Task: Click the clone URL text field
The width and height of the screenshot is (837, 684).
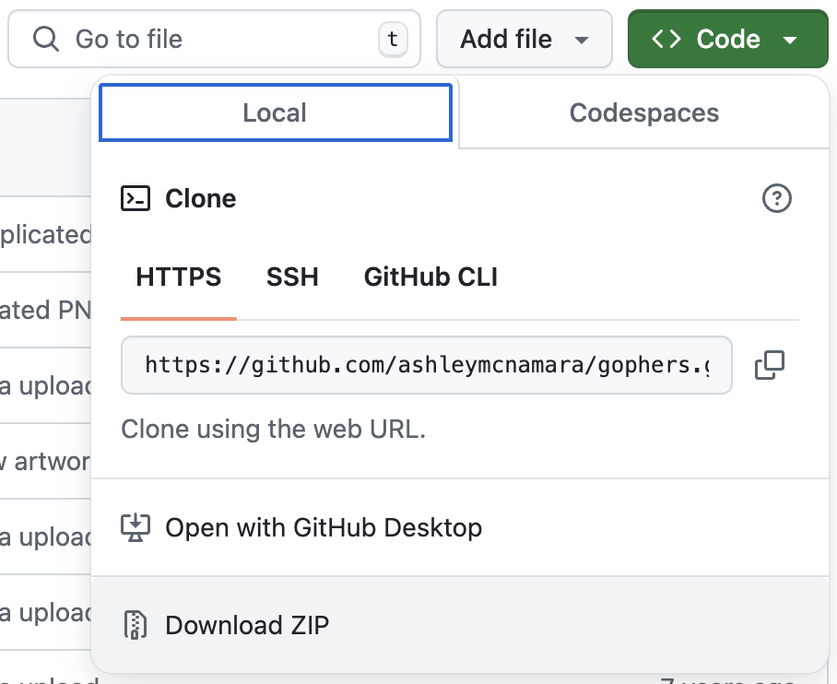Action: click(427, 365)
